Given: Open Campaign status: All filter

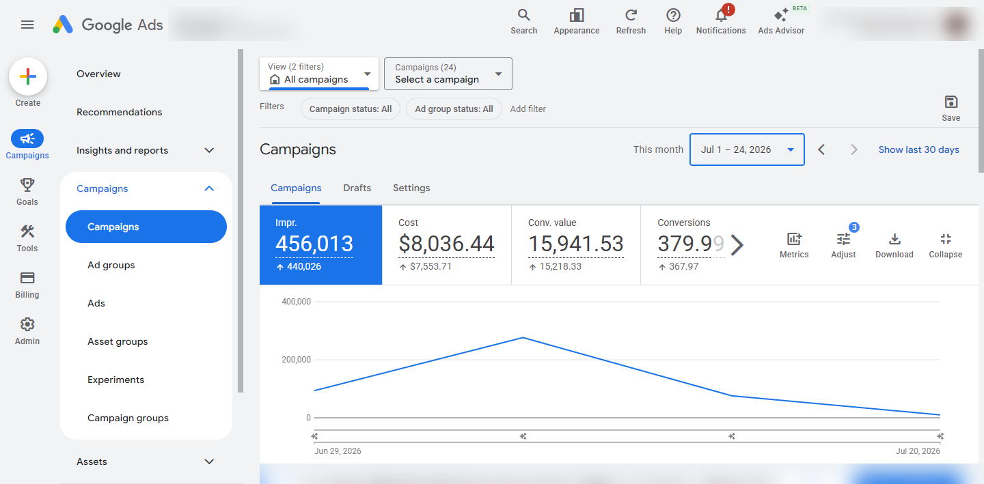Looking at the screenshot, I should 351,109.
